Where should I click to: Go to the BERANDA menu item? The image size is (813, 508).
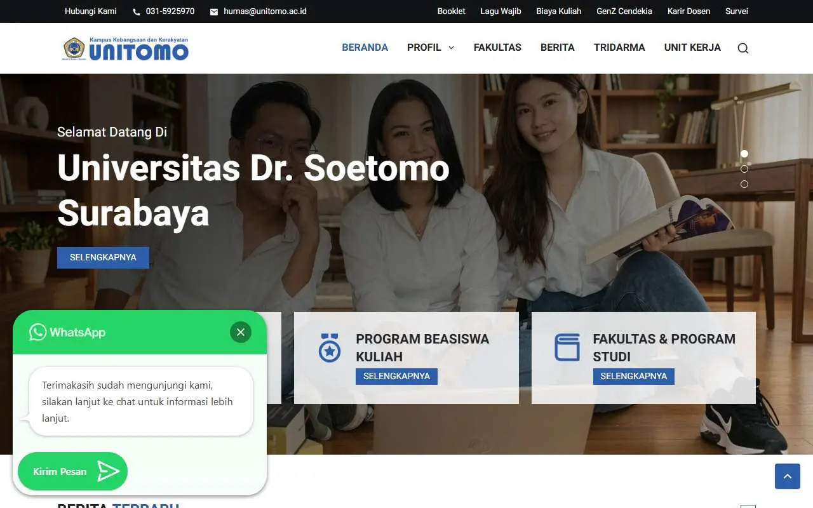click(x=365, y=48)
